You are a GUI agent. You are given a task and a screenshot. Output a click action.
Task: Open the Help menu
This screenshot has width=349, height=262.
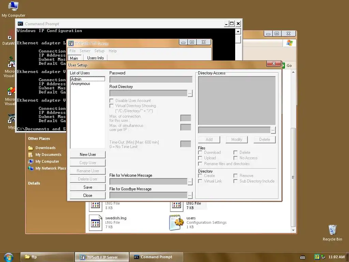112,51
